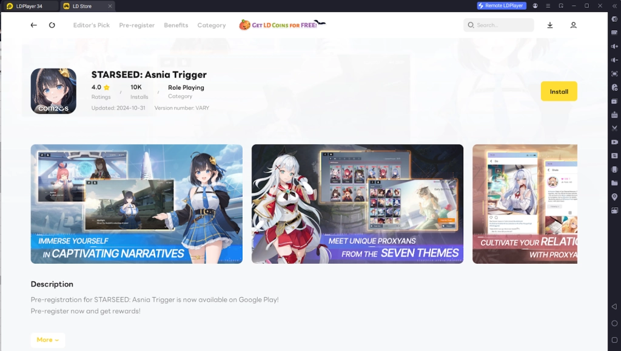Switch to the LD Store tab
Image resolution: width=621 pixels, height=351 pixels.
pyautogui.click(x=87, y=6)
